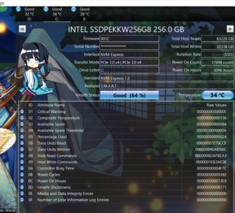This screenshot has height=213, width=235.
Task: Select the Controller Busy Time attribute name
Action: [55, 168]
